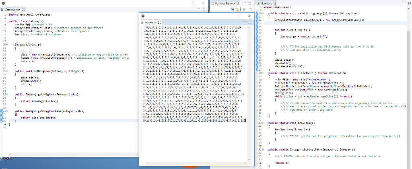Click 'buildTable();' call in Main.java main method
Screen dimensions: 412x169
[284, 60]
